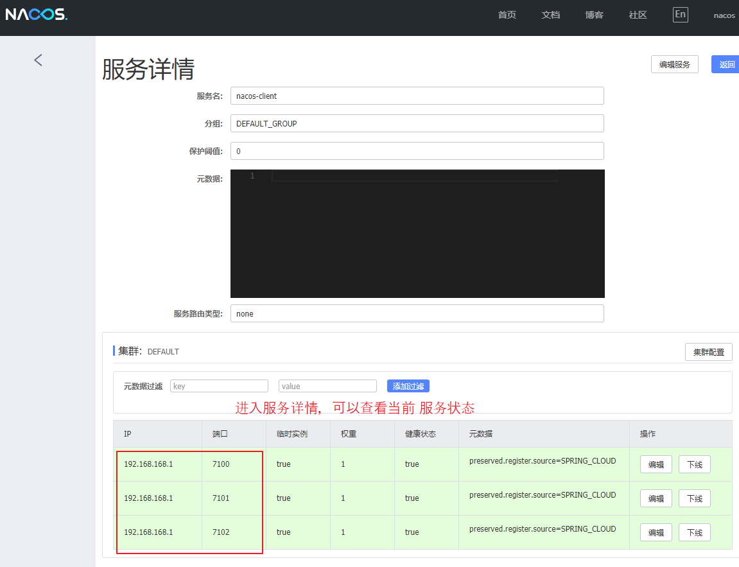Open the 博客 nav item
This screenshot has width=739, height=567.
point(595,15)
